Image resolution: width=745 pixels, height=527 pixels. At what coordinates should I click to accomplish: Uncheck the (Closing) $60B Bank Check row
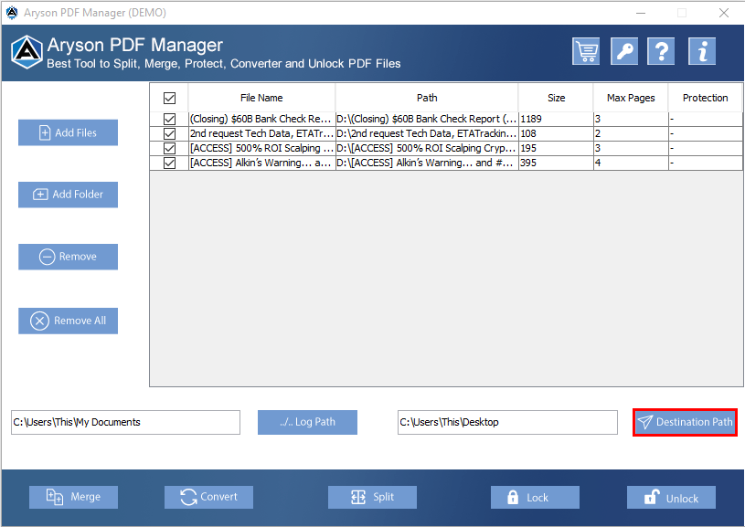(x=169, y=119)
